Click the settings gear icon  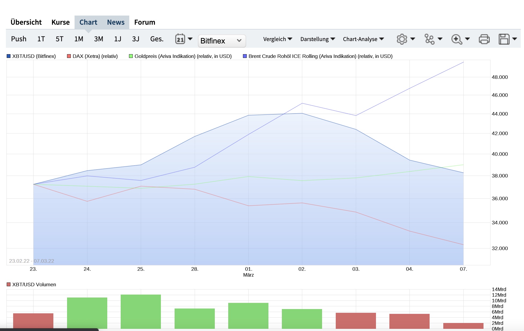[x=402, y=39]
